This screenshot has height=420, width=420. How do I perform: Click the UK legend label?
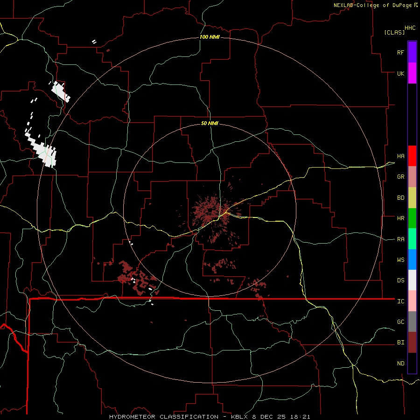click(x=400, y=73)
